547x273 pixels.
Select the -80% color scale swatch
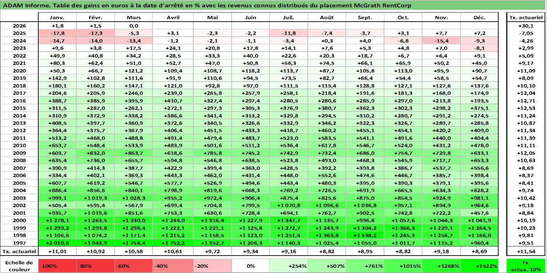coord(95,266)
